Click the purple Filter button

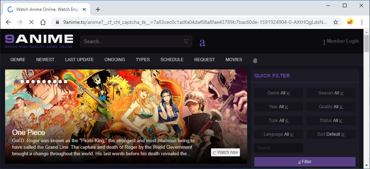point(305,162)
